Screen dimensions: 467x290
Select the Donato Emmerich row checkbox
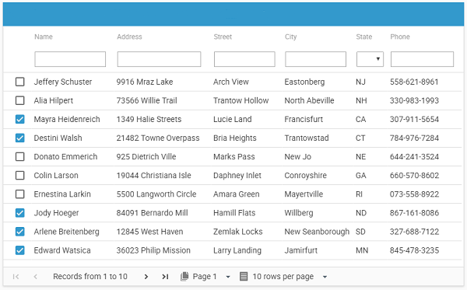coord(20,157)
